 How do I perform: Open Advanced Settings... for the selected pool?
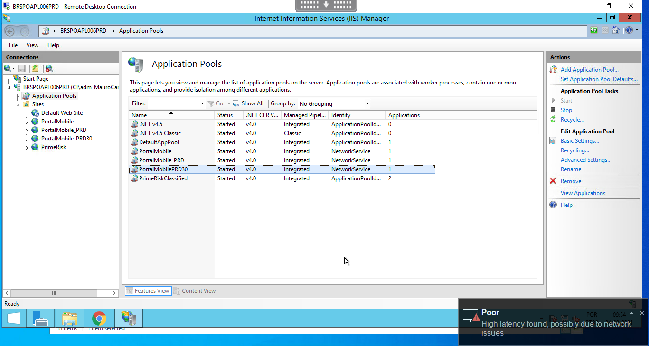point(586,160)
